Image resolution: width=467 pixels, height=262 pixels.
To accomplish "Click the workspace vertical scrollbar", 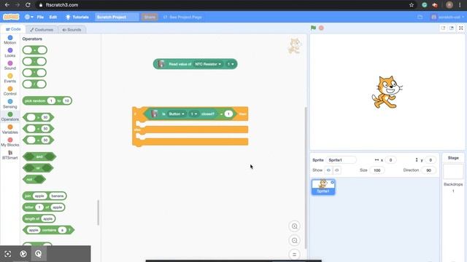I will click(305, 178).
